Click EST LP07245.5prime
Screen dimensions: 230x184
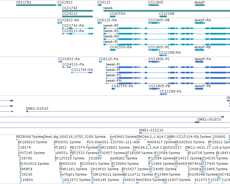[x=19, y=156]
